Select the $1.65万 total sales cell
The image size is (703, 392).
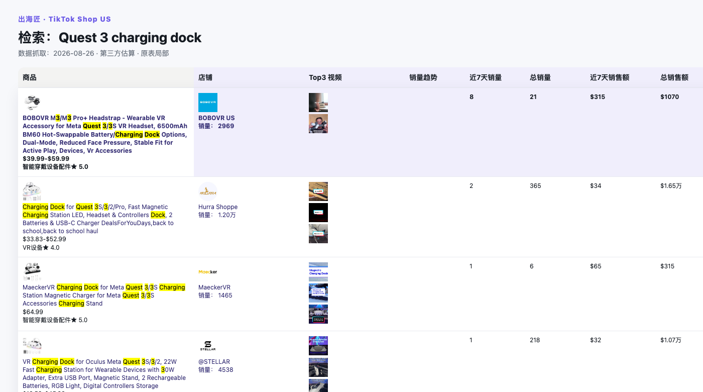671,186
